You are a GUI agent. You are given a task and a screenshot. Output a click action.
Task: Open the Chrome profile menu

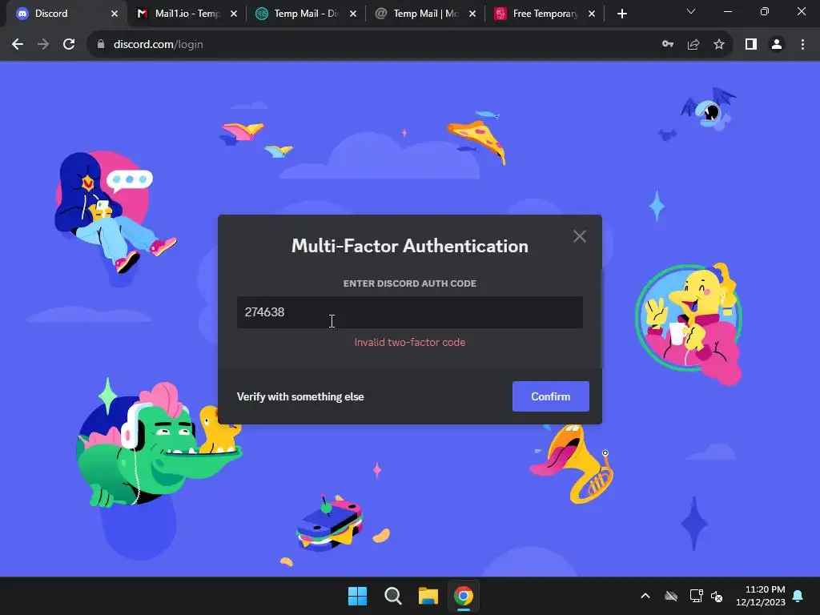[777, 45]
